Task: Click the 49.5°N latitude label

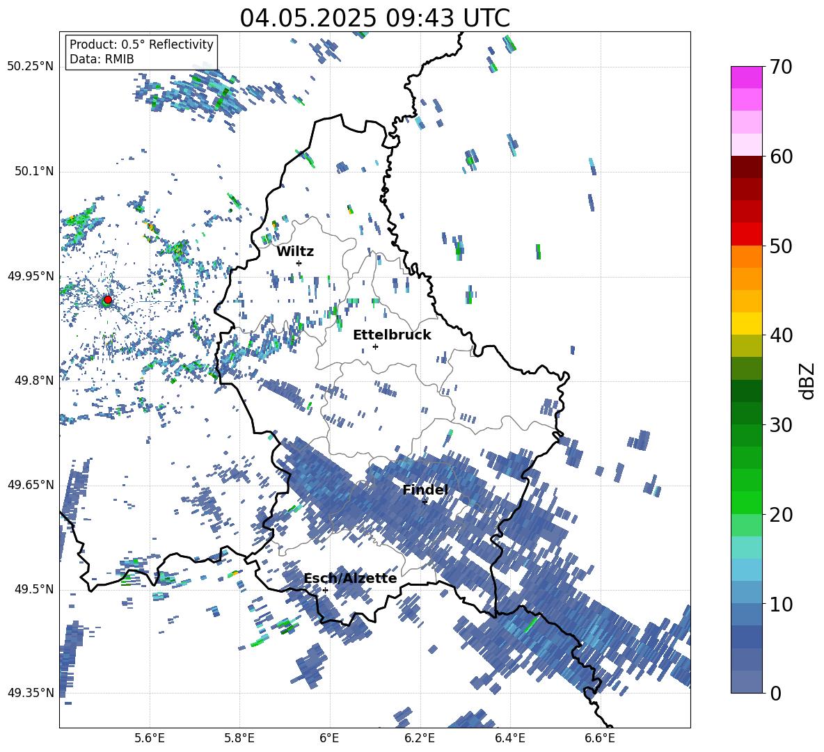Action: (33, 589)
